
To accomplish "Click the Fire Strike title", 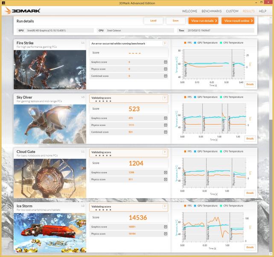I will coord(25,43).
